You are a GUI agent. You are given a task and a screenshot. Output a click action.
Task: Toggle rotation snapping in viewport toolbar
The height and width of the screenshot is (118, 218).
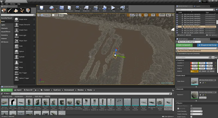[x=150, y=15]
